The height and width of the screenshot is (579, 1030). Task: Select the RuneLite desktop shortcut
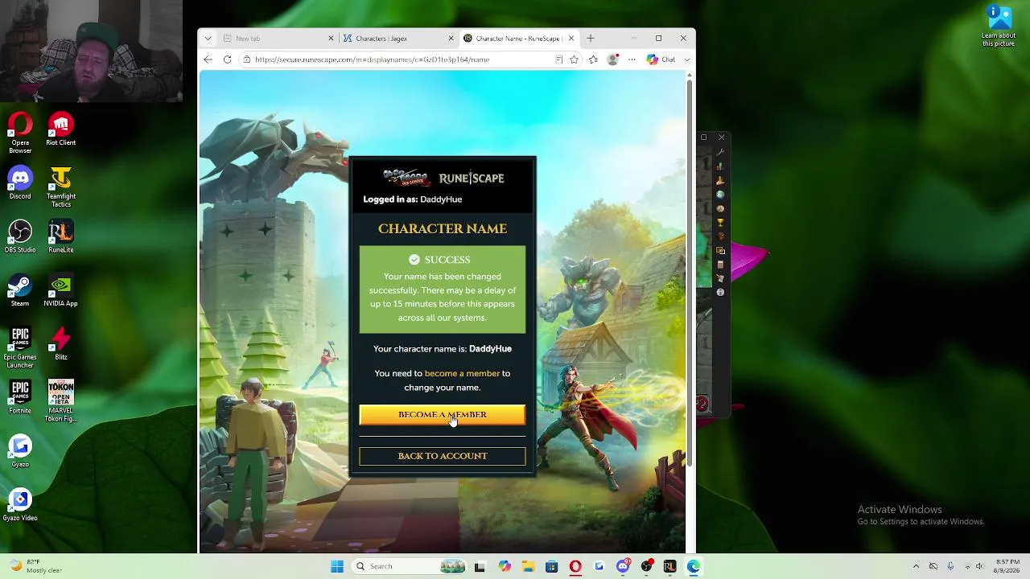(x=61, y=237)
